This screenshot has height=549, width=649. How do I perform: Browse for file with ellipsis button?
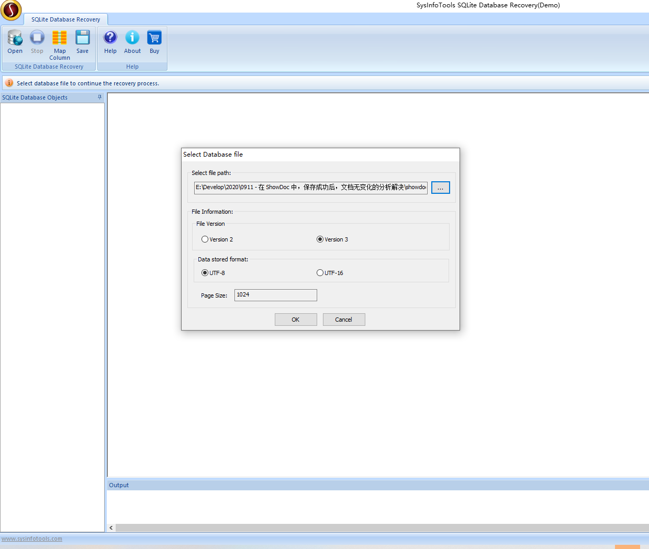(441, 188)
